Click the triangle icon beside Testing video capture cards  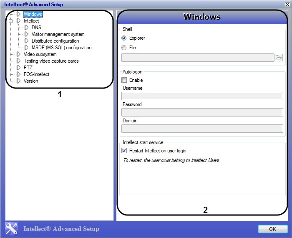click(18, 61)
